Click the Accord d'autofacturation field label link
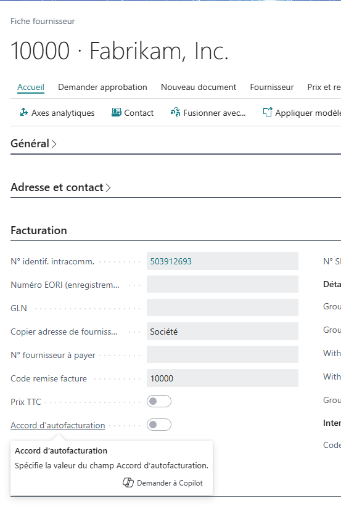 pos(58,425)
